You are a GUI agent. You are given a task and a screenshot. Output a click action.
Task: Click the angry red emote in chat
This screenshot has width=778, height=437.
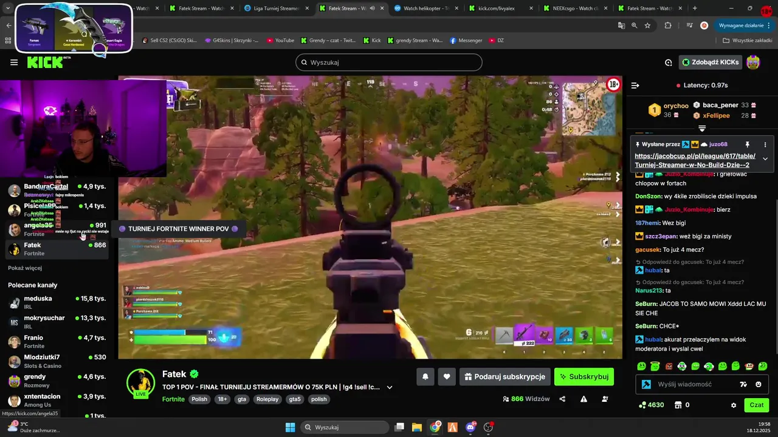(x=669, y=367)
